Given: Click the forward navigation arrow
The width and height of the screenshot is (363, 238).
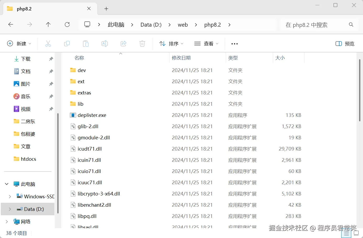Looking at the screenshot, I should coord(30,25).
